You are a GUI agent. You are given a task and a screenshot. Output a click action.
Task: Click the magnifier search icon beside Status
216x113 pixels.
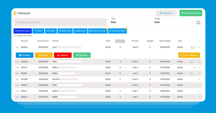[198, 22]
